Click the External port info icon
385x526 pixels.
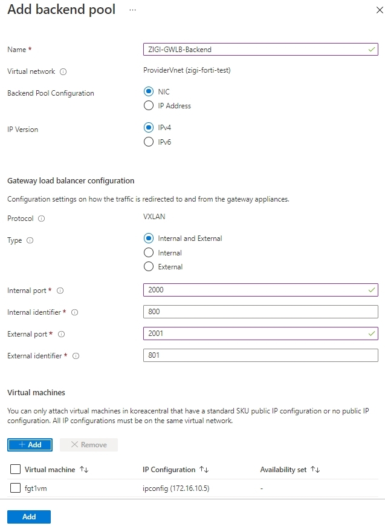pyautogui.click(x=61, y=335)
